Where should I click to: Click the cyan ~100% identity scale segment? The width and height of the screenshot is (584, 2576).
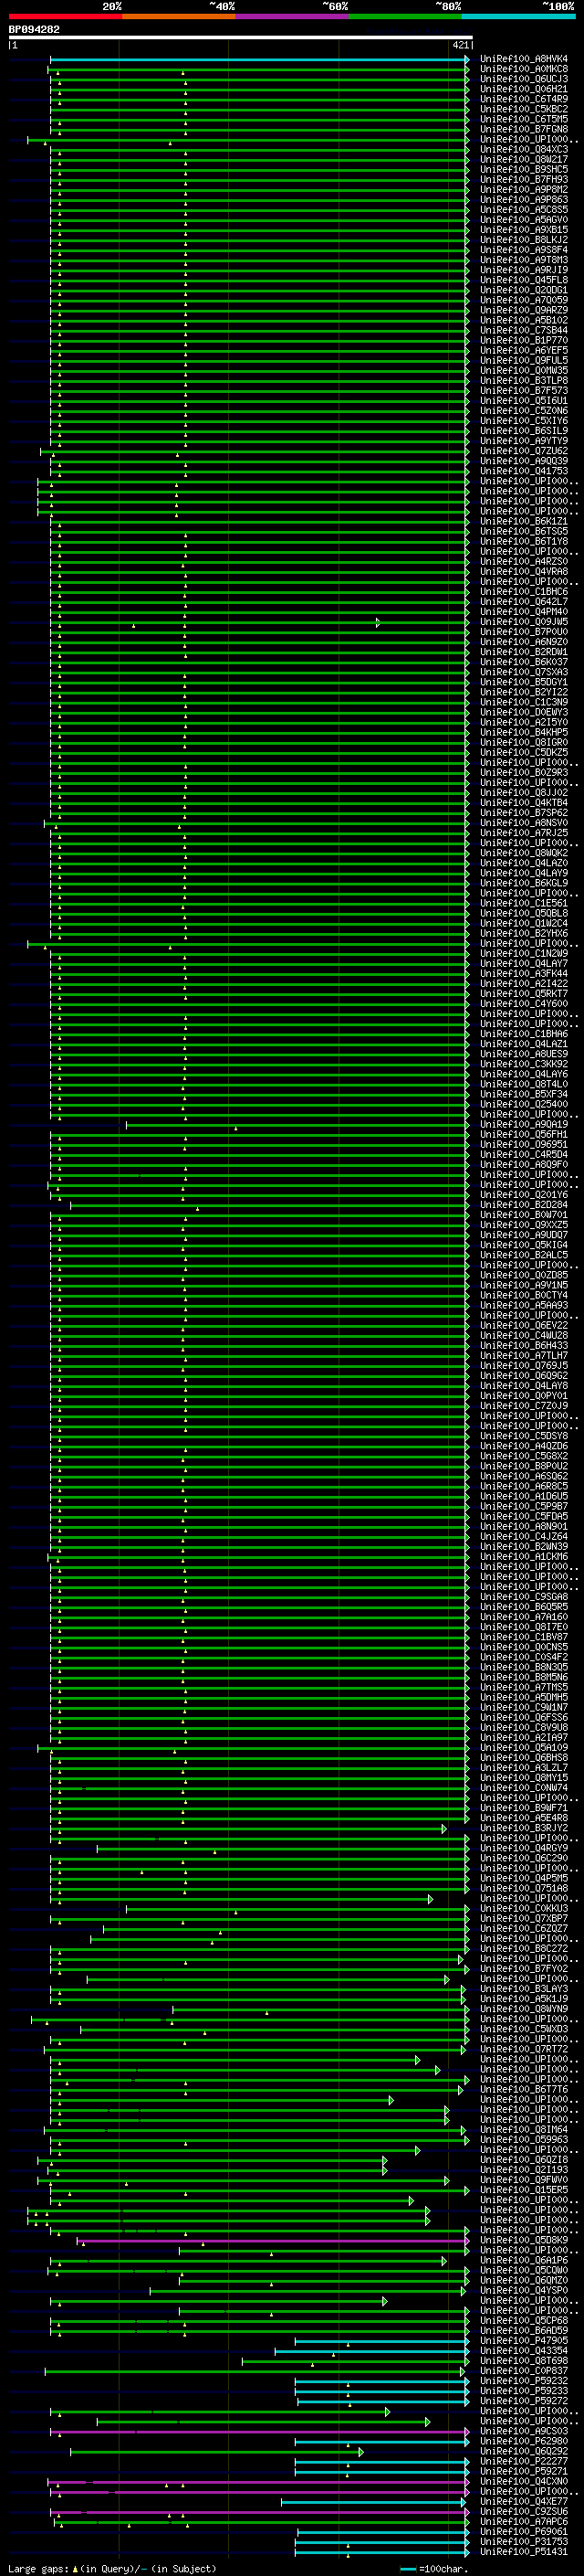coord(519,16)
